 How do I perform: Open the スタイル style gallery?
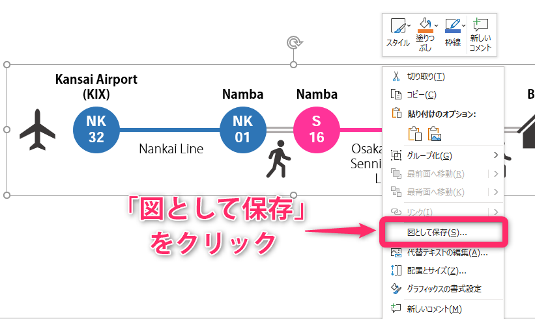point(398,33)
